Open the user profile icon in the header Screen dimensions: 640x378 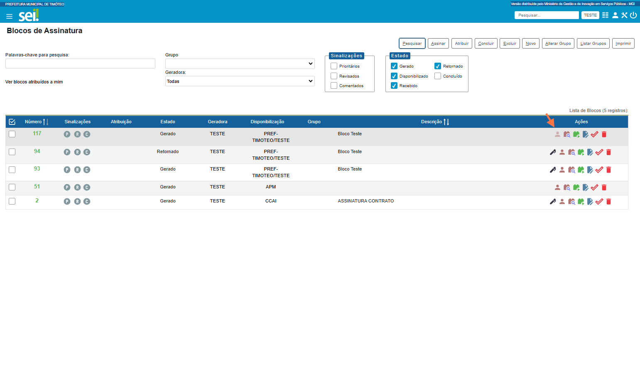615,15
